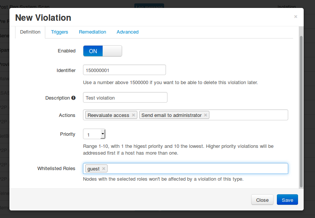Toggle the Enabled switch off
315x218 pixels.
pos(102,51)
